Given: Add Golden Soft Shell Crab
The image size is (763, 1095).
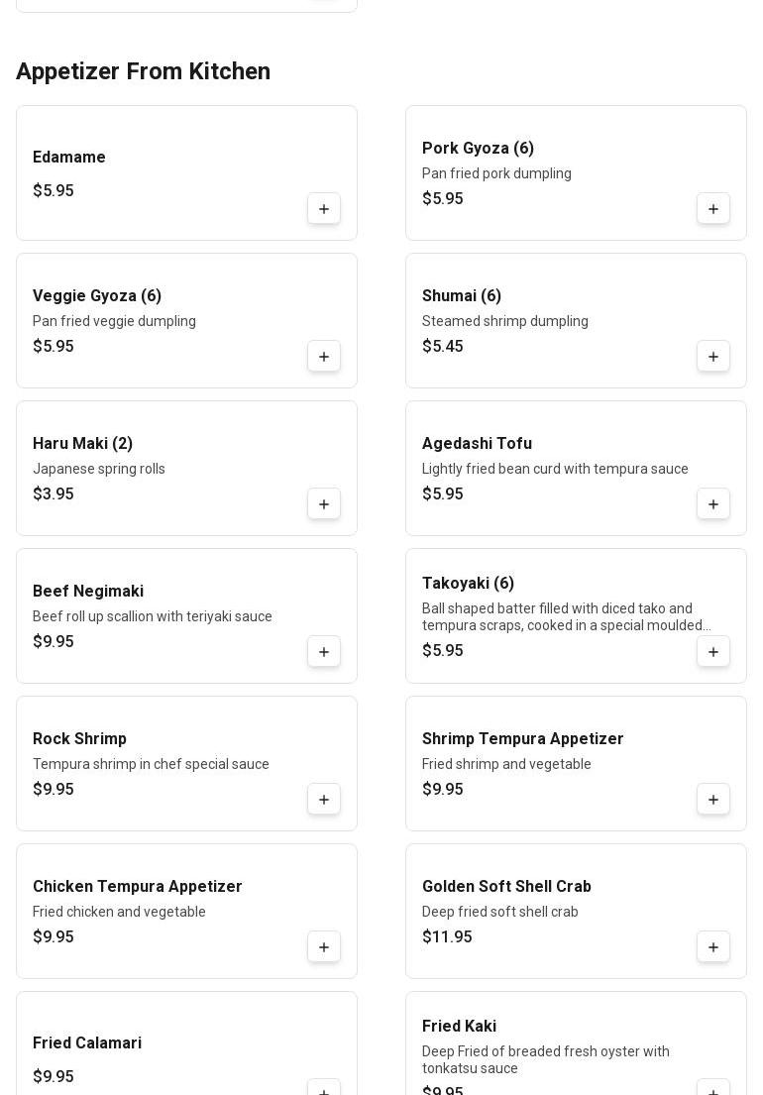Looking at the screenshot, I should point(713,947).
